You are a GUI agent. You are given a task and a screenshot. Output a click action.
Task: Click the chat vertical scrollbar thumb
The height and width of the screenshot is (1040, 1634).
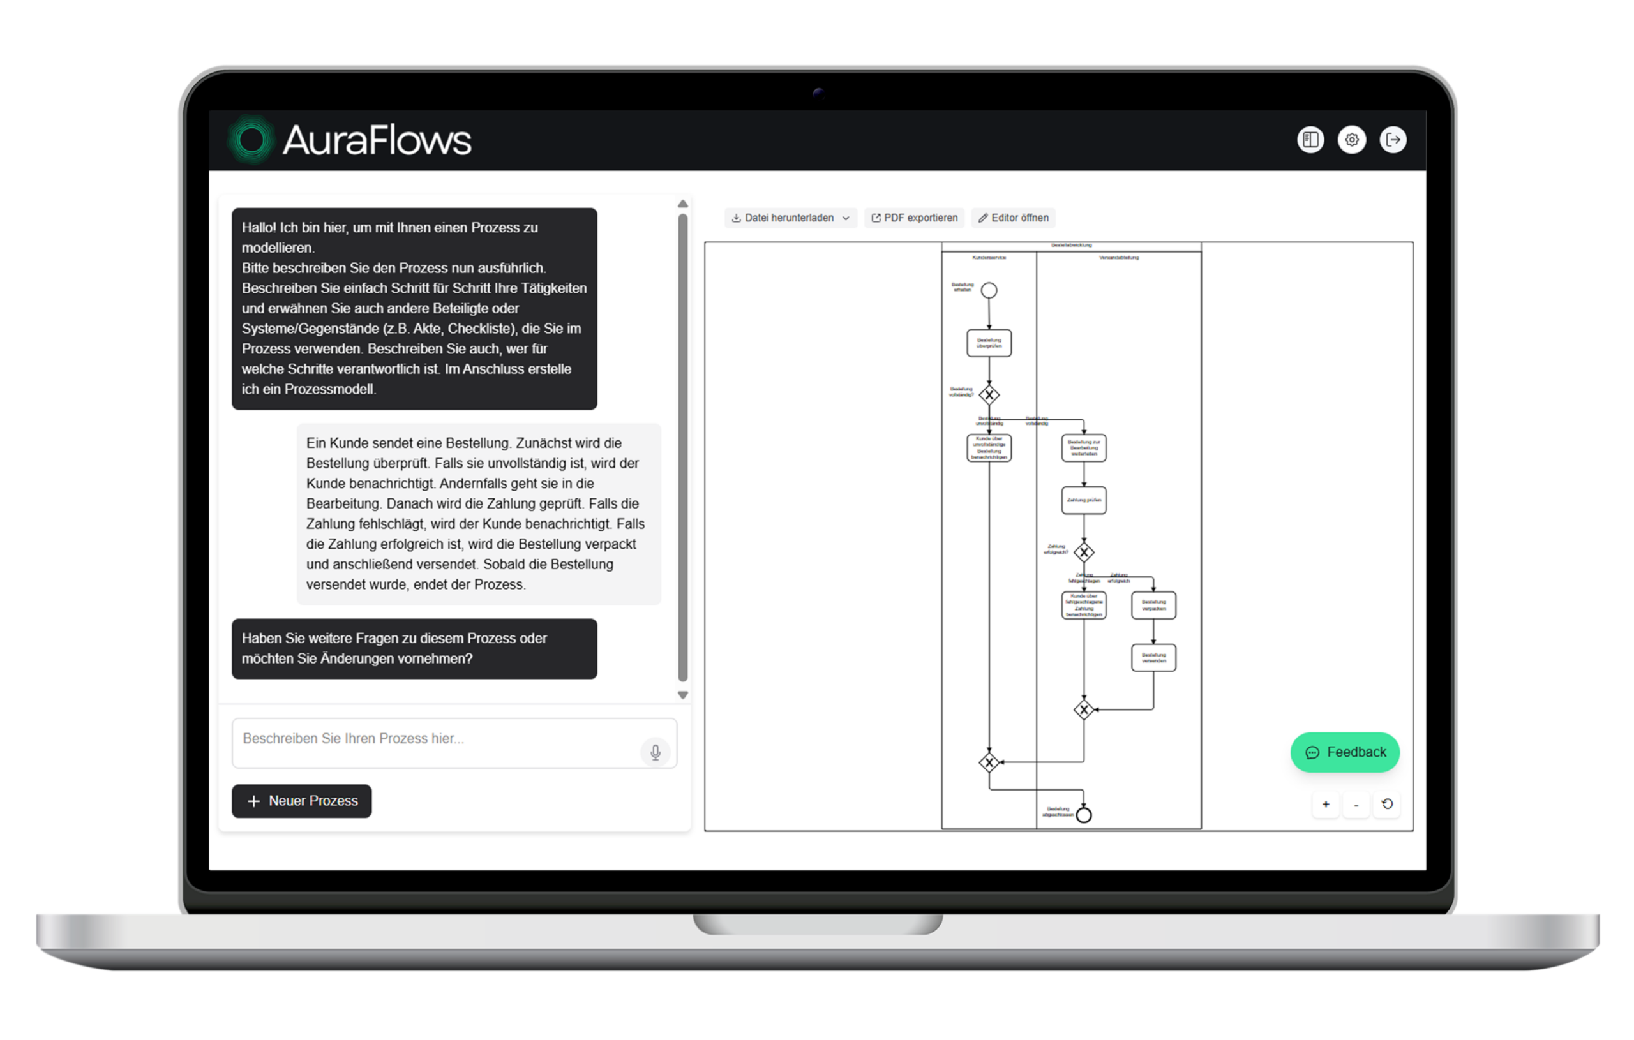pyautogui.click(x=683, y=448)
